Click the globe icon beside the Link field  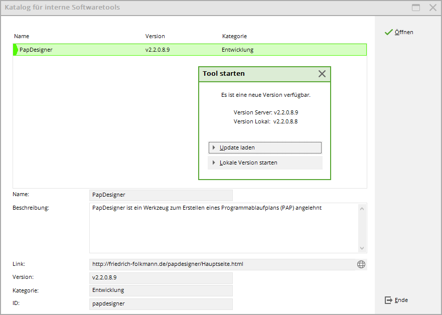[x=361, y=264]
